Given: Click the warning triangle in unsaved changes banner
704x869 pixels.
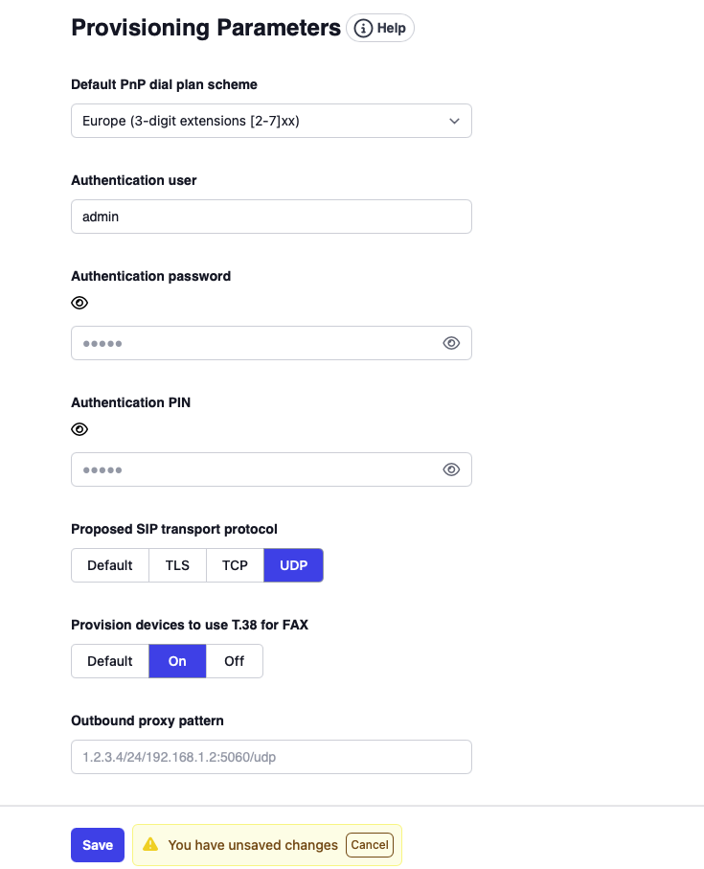Looking at the screenshot, I should [150, 844].
